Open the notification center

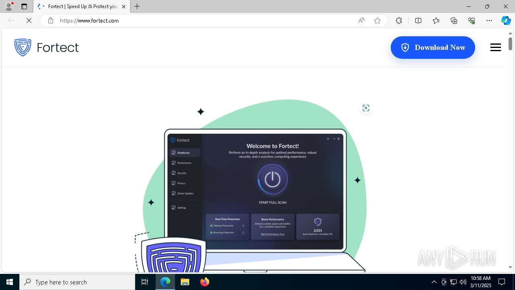502,282
